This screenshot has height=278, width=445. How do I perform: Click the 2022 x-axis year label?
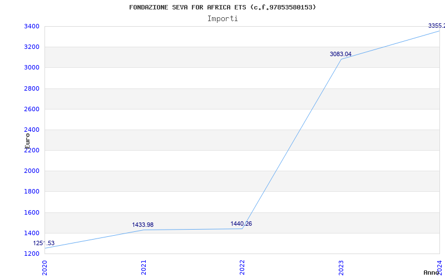(x=242, y=267)
